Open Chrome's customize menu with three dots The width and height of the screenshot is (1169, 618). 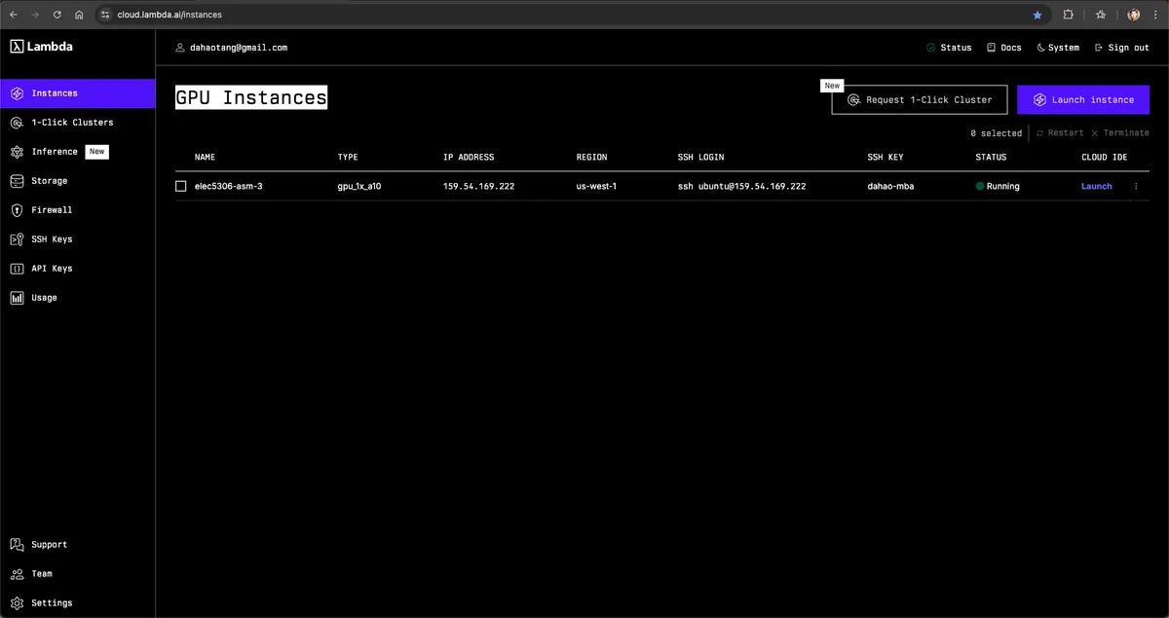click(1155, 15)
